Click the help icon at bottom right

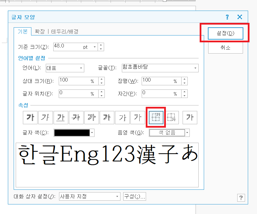click(x=241, y=198)
